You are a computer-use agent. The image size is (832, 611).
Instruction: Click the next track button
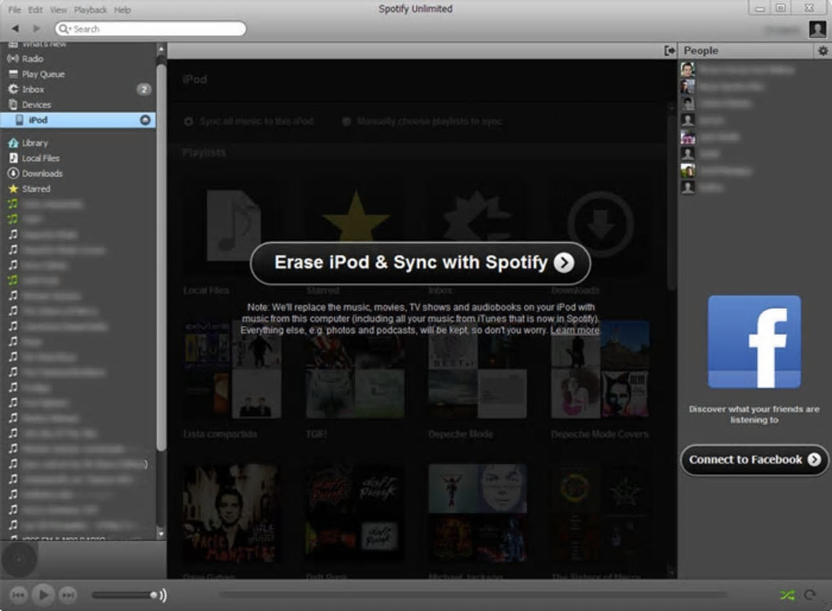pos(68,595)
